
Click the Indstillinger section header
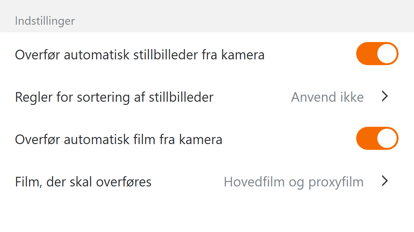(45, 21)
